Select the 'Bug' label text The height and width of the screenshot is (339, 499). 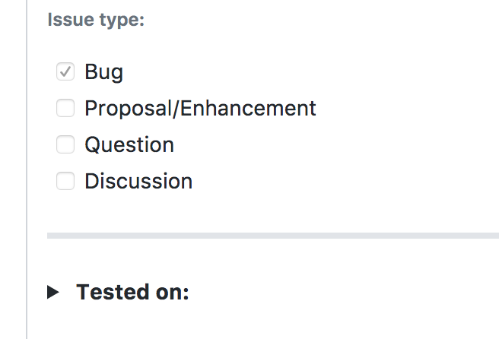click(x=103, y=72)
